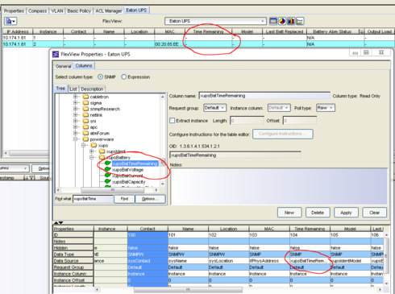Click the green leaf icon for xupsBatVoltage
Screen dimensions: 395x294
[107, 169]
